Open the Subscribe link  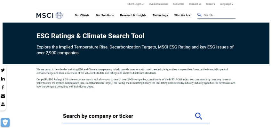[x=179, y=4]
